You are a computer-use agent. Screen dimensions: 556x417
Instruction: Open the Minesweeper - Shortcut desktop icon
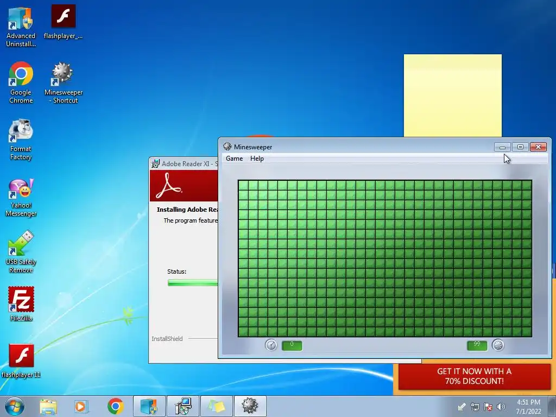click(63, 83)
